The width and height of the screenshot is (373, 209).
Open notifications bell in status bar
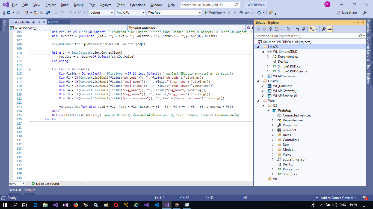[364, 198]
